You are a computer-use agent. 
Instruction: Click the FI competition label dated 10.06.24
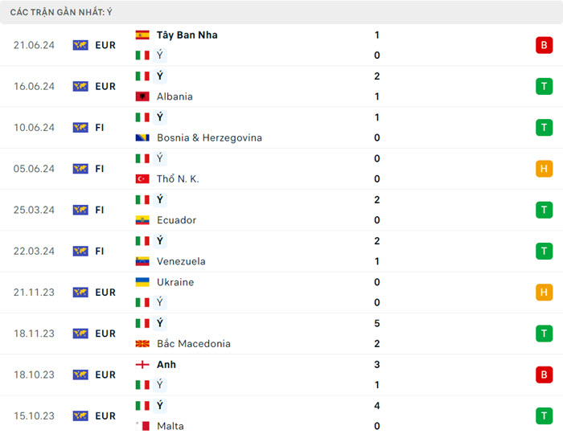coord(100,128)
